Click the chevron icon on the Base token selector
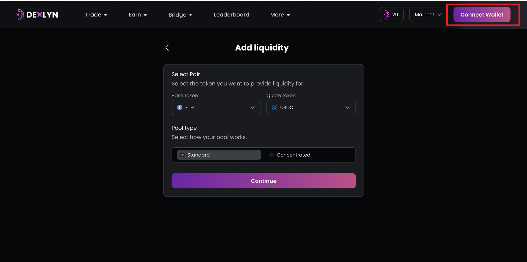The image size is (527, 262). pyautogui.click(x=252, y=107)
